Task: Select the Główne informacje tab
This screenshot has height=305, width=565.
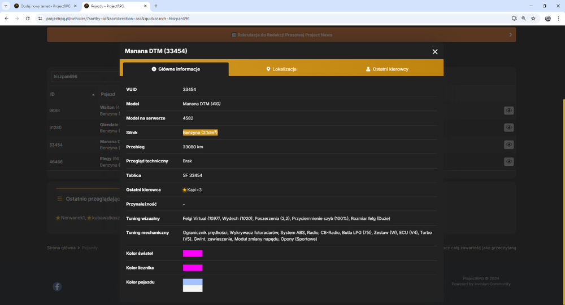Action: [x=176, y=69]
